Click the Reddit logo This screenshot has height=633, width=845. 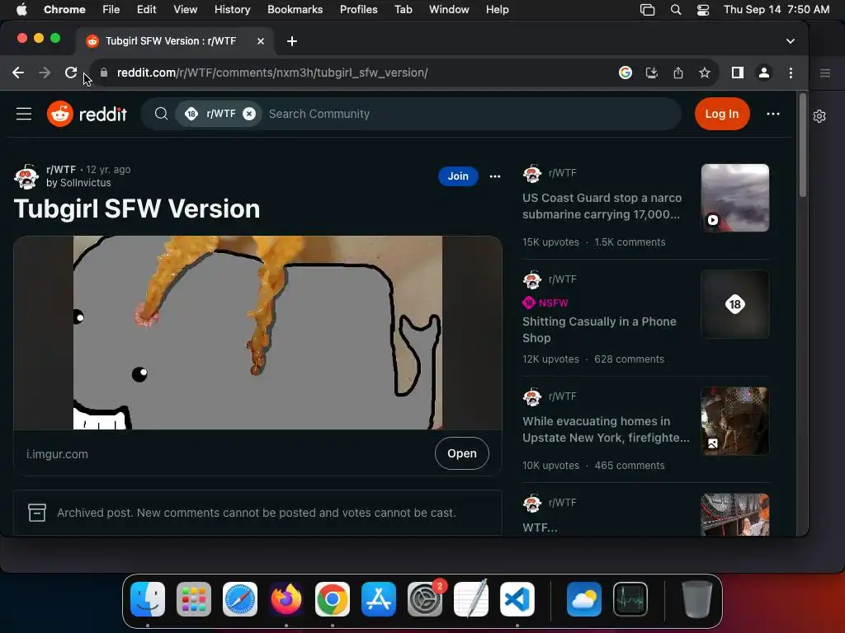point(87,114)
